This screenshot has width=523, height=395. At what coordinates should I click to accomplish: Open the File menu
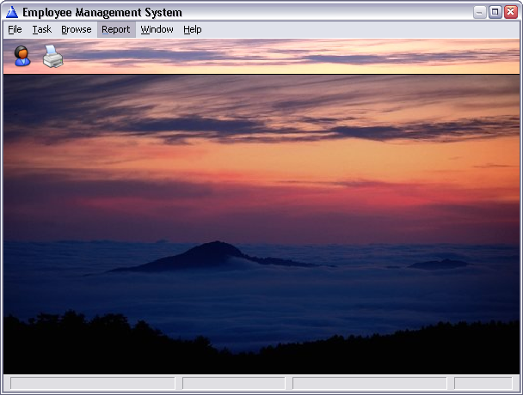click(x=15, y=29)
